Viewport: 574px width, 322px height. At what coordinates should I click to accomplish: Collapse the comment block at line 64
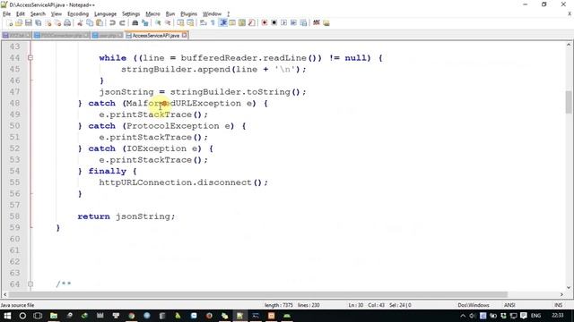coord(30,284)
